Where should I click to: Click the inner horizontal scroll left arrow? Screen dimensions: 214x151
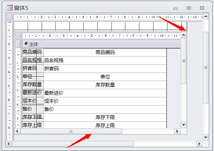(17, 131)
